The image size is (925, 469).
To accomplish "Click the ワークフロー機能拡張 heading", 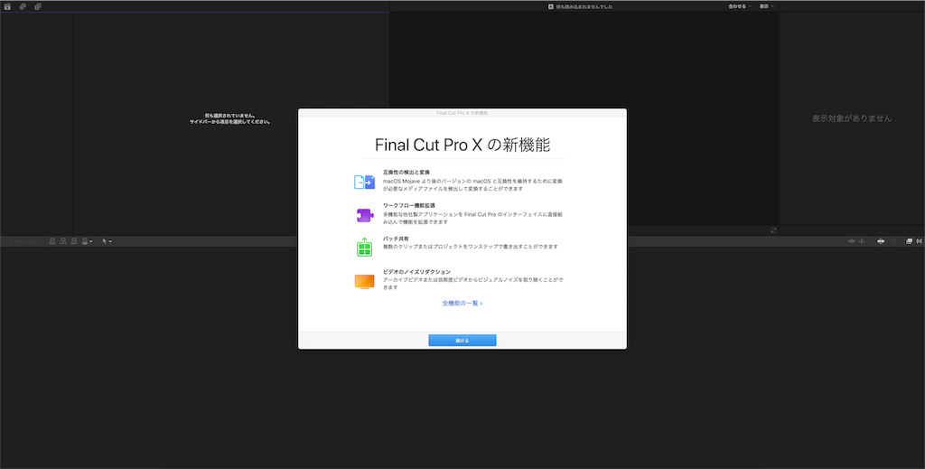I will (x=409, y=205).
